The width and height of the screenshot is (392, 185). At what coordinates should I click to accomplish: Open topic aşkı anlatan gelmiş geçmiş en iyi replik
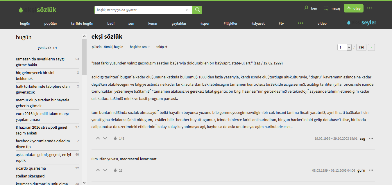[47, 157]
